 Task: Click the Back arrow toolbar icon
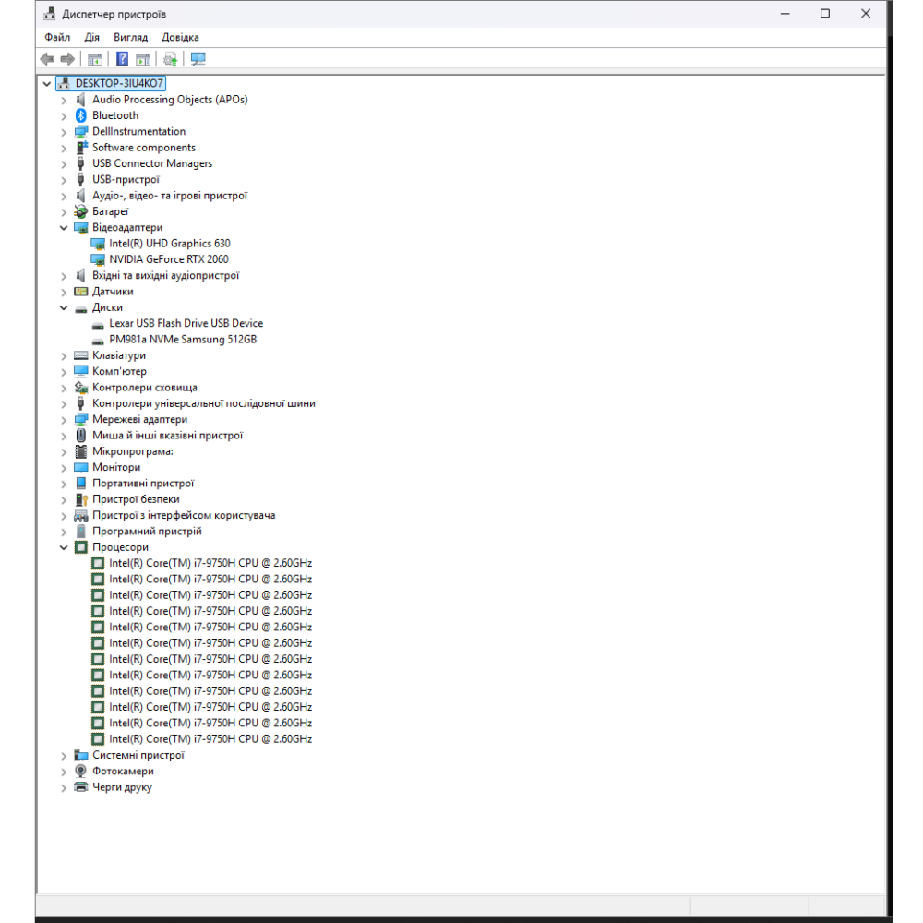tap(48, 59)
